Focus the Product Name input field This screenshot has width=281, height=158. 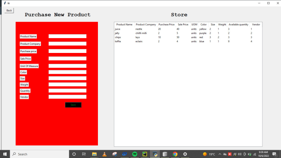pyautogui.click(x=67, y=36)
